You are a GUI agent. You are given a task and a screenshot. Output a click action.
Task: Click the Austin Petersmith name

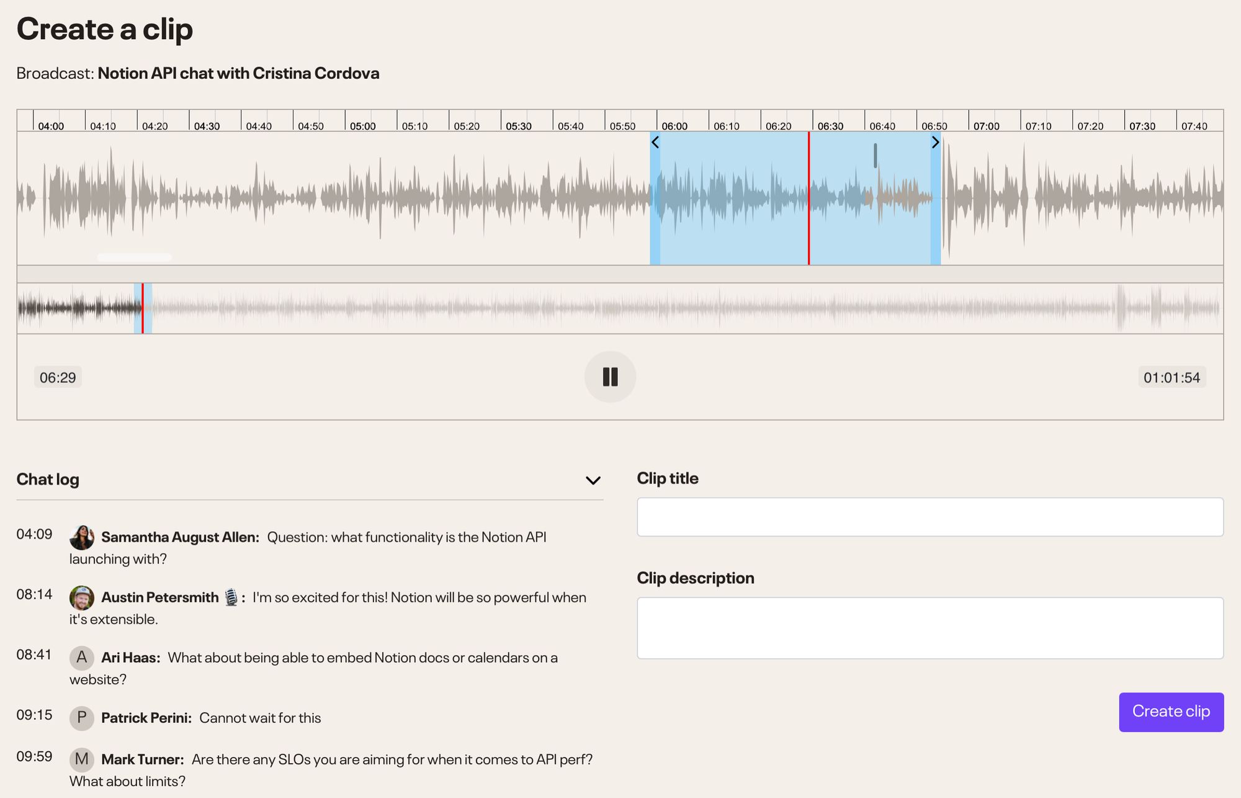point(160,598)
